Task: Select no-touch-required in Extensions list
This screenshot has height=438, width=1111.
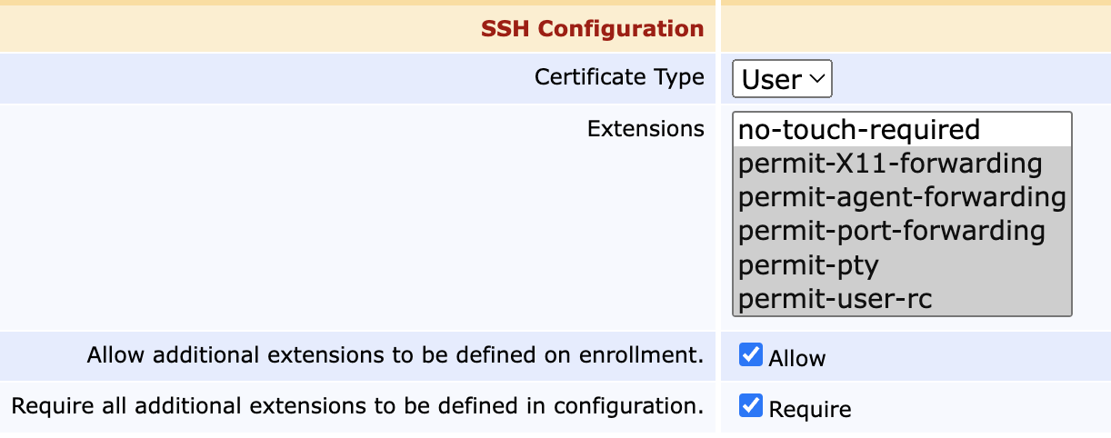Action: point(858,130)
